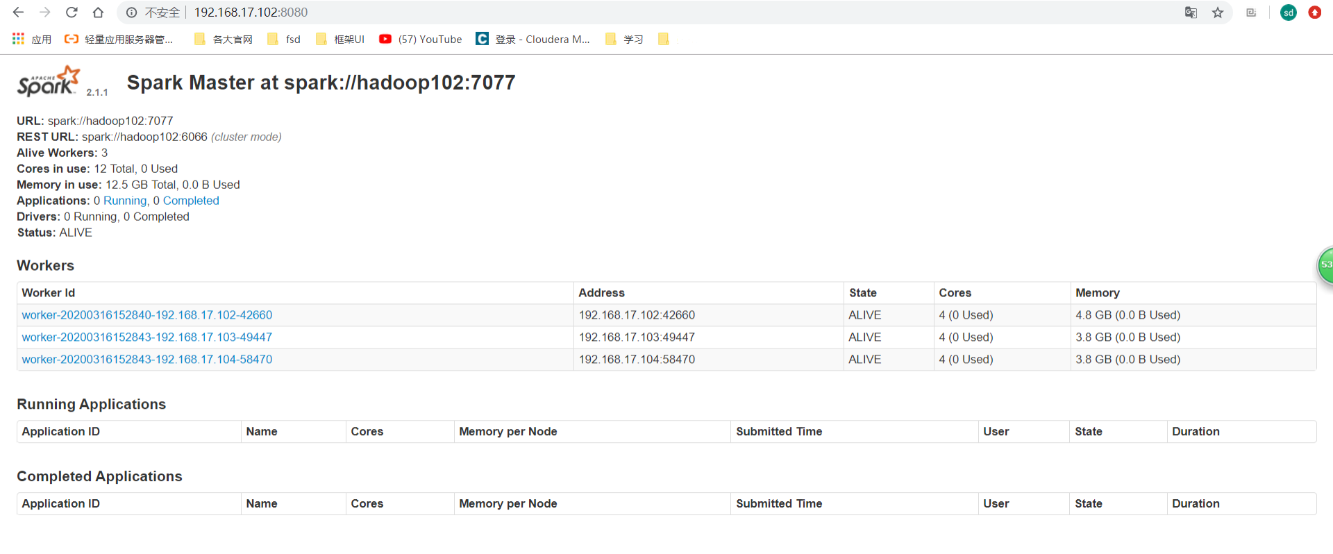Click the Spark Master page heading
The width and height of the screenshot is (1333, 554).
coord(321,83)
